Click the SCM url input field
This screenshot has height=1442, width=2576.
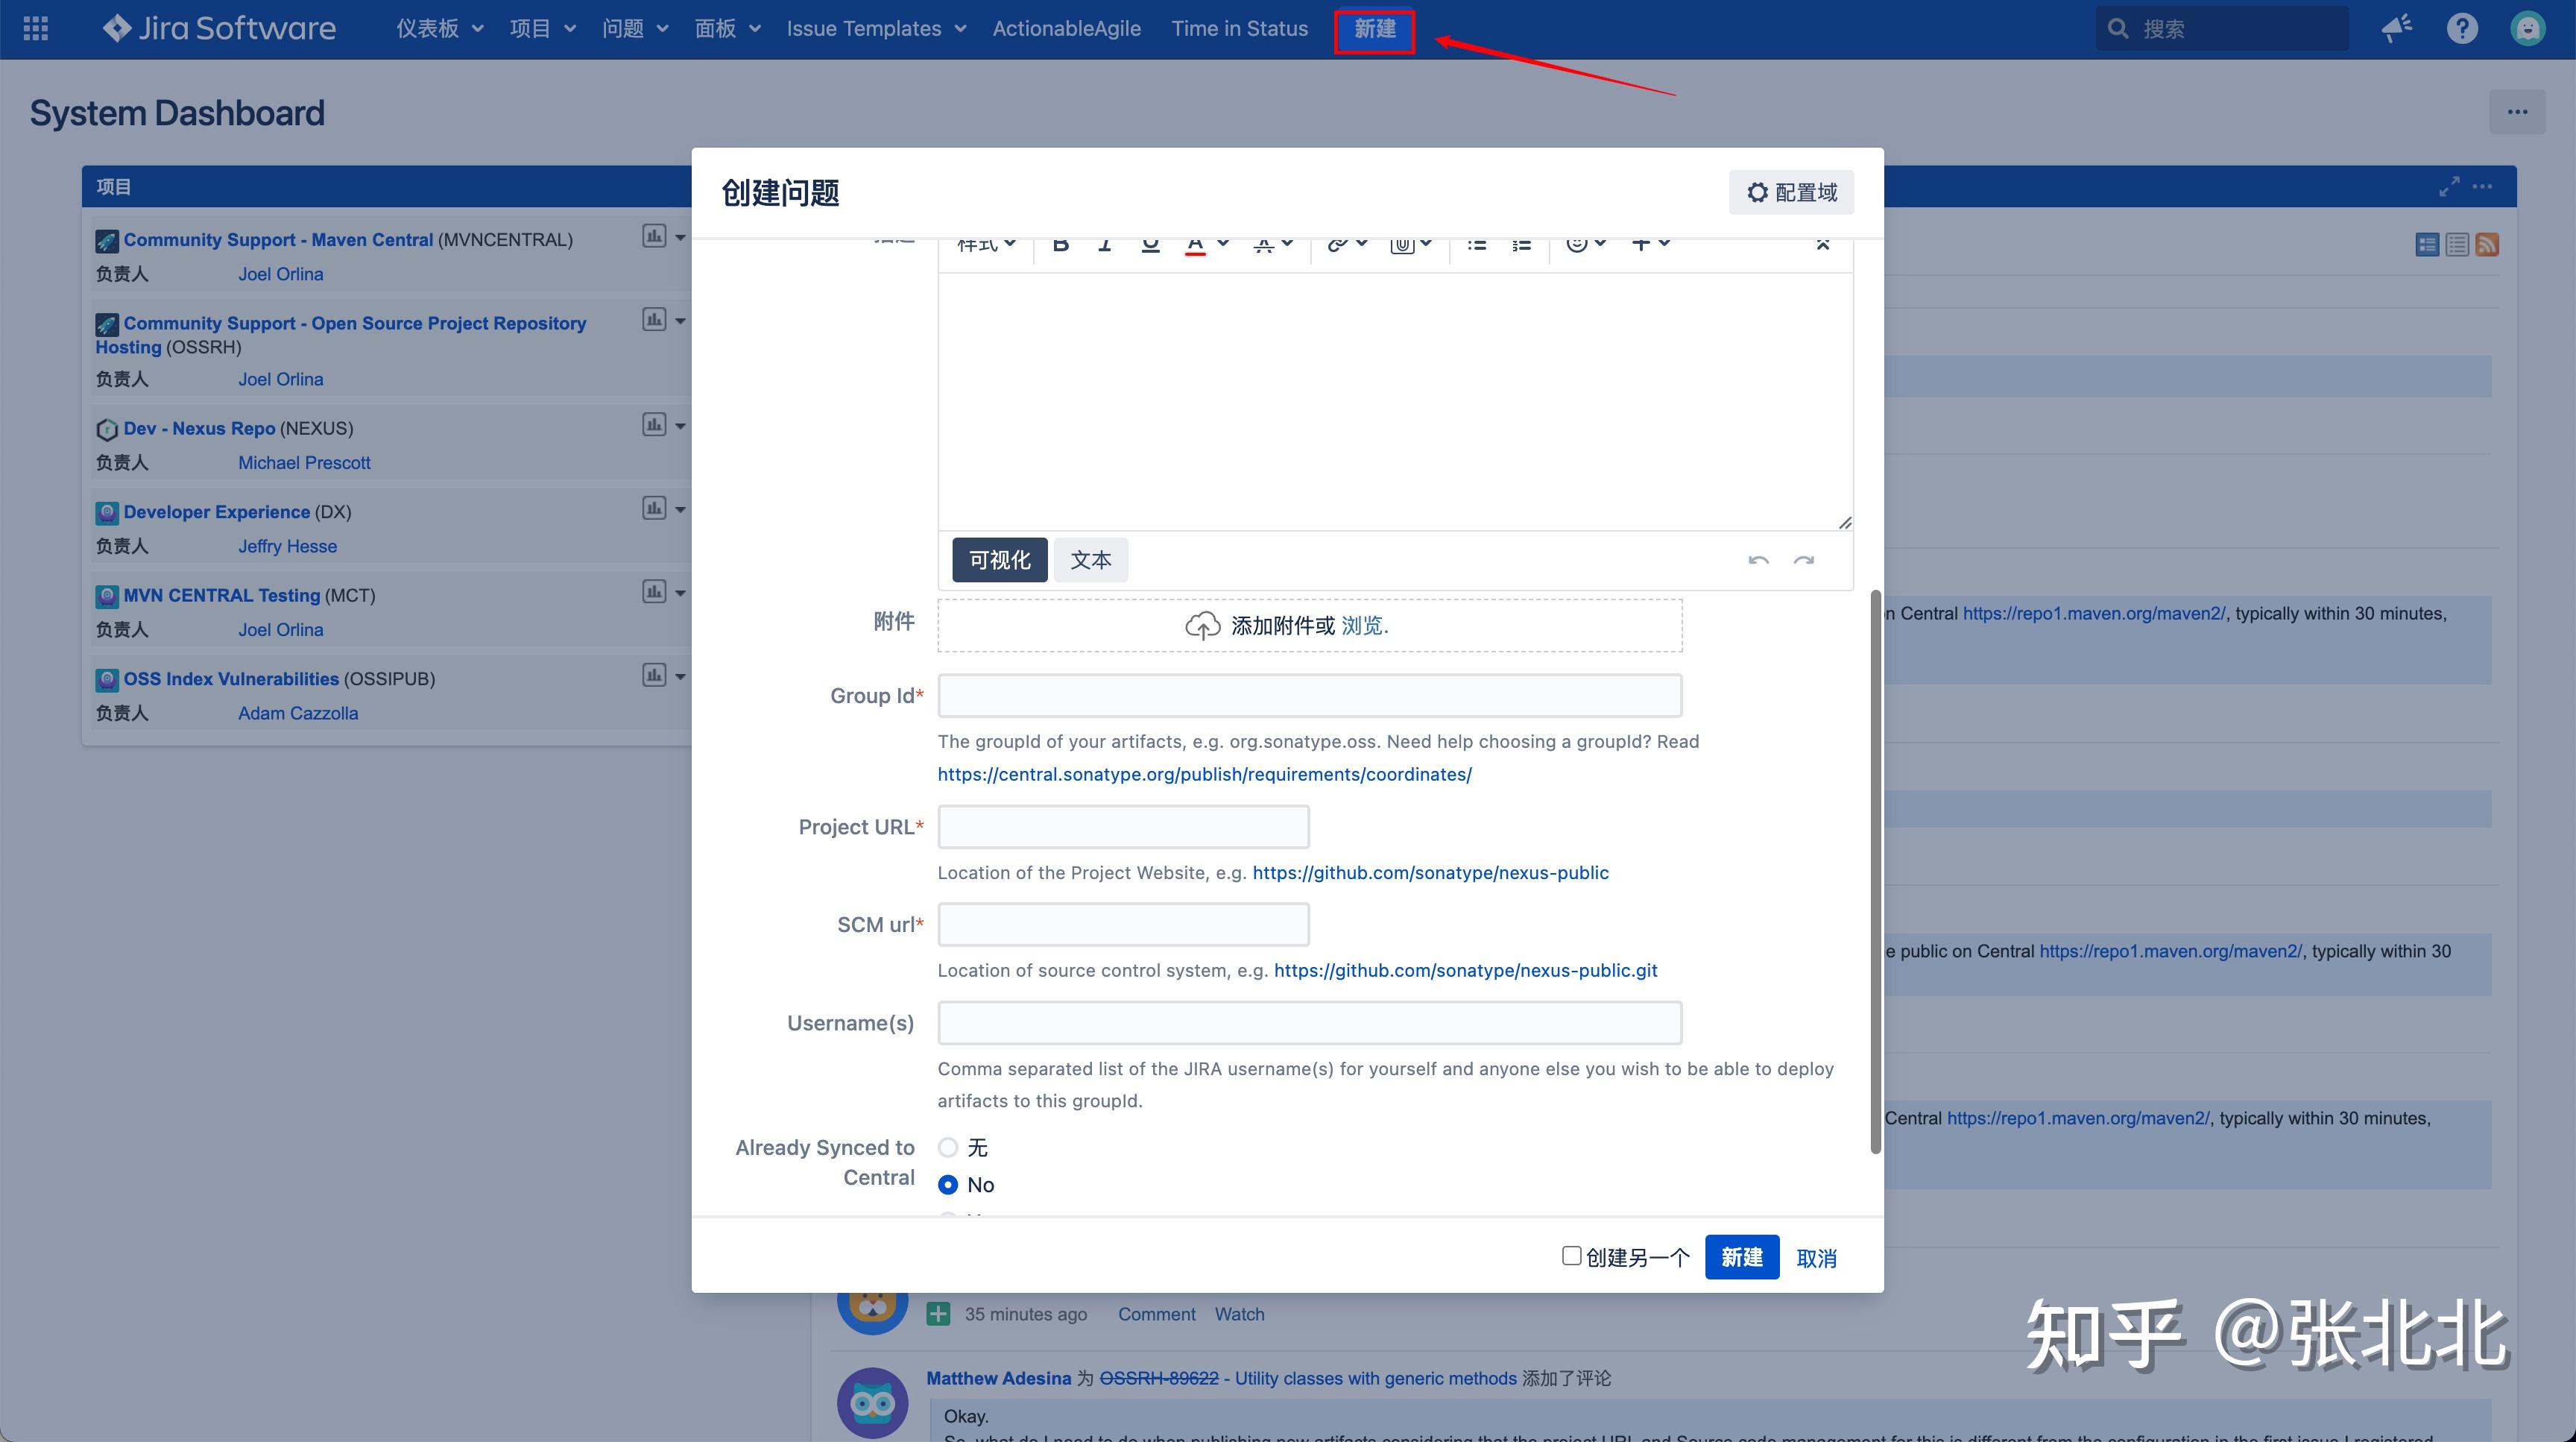pyautogui.click(x=1123, y=925)
